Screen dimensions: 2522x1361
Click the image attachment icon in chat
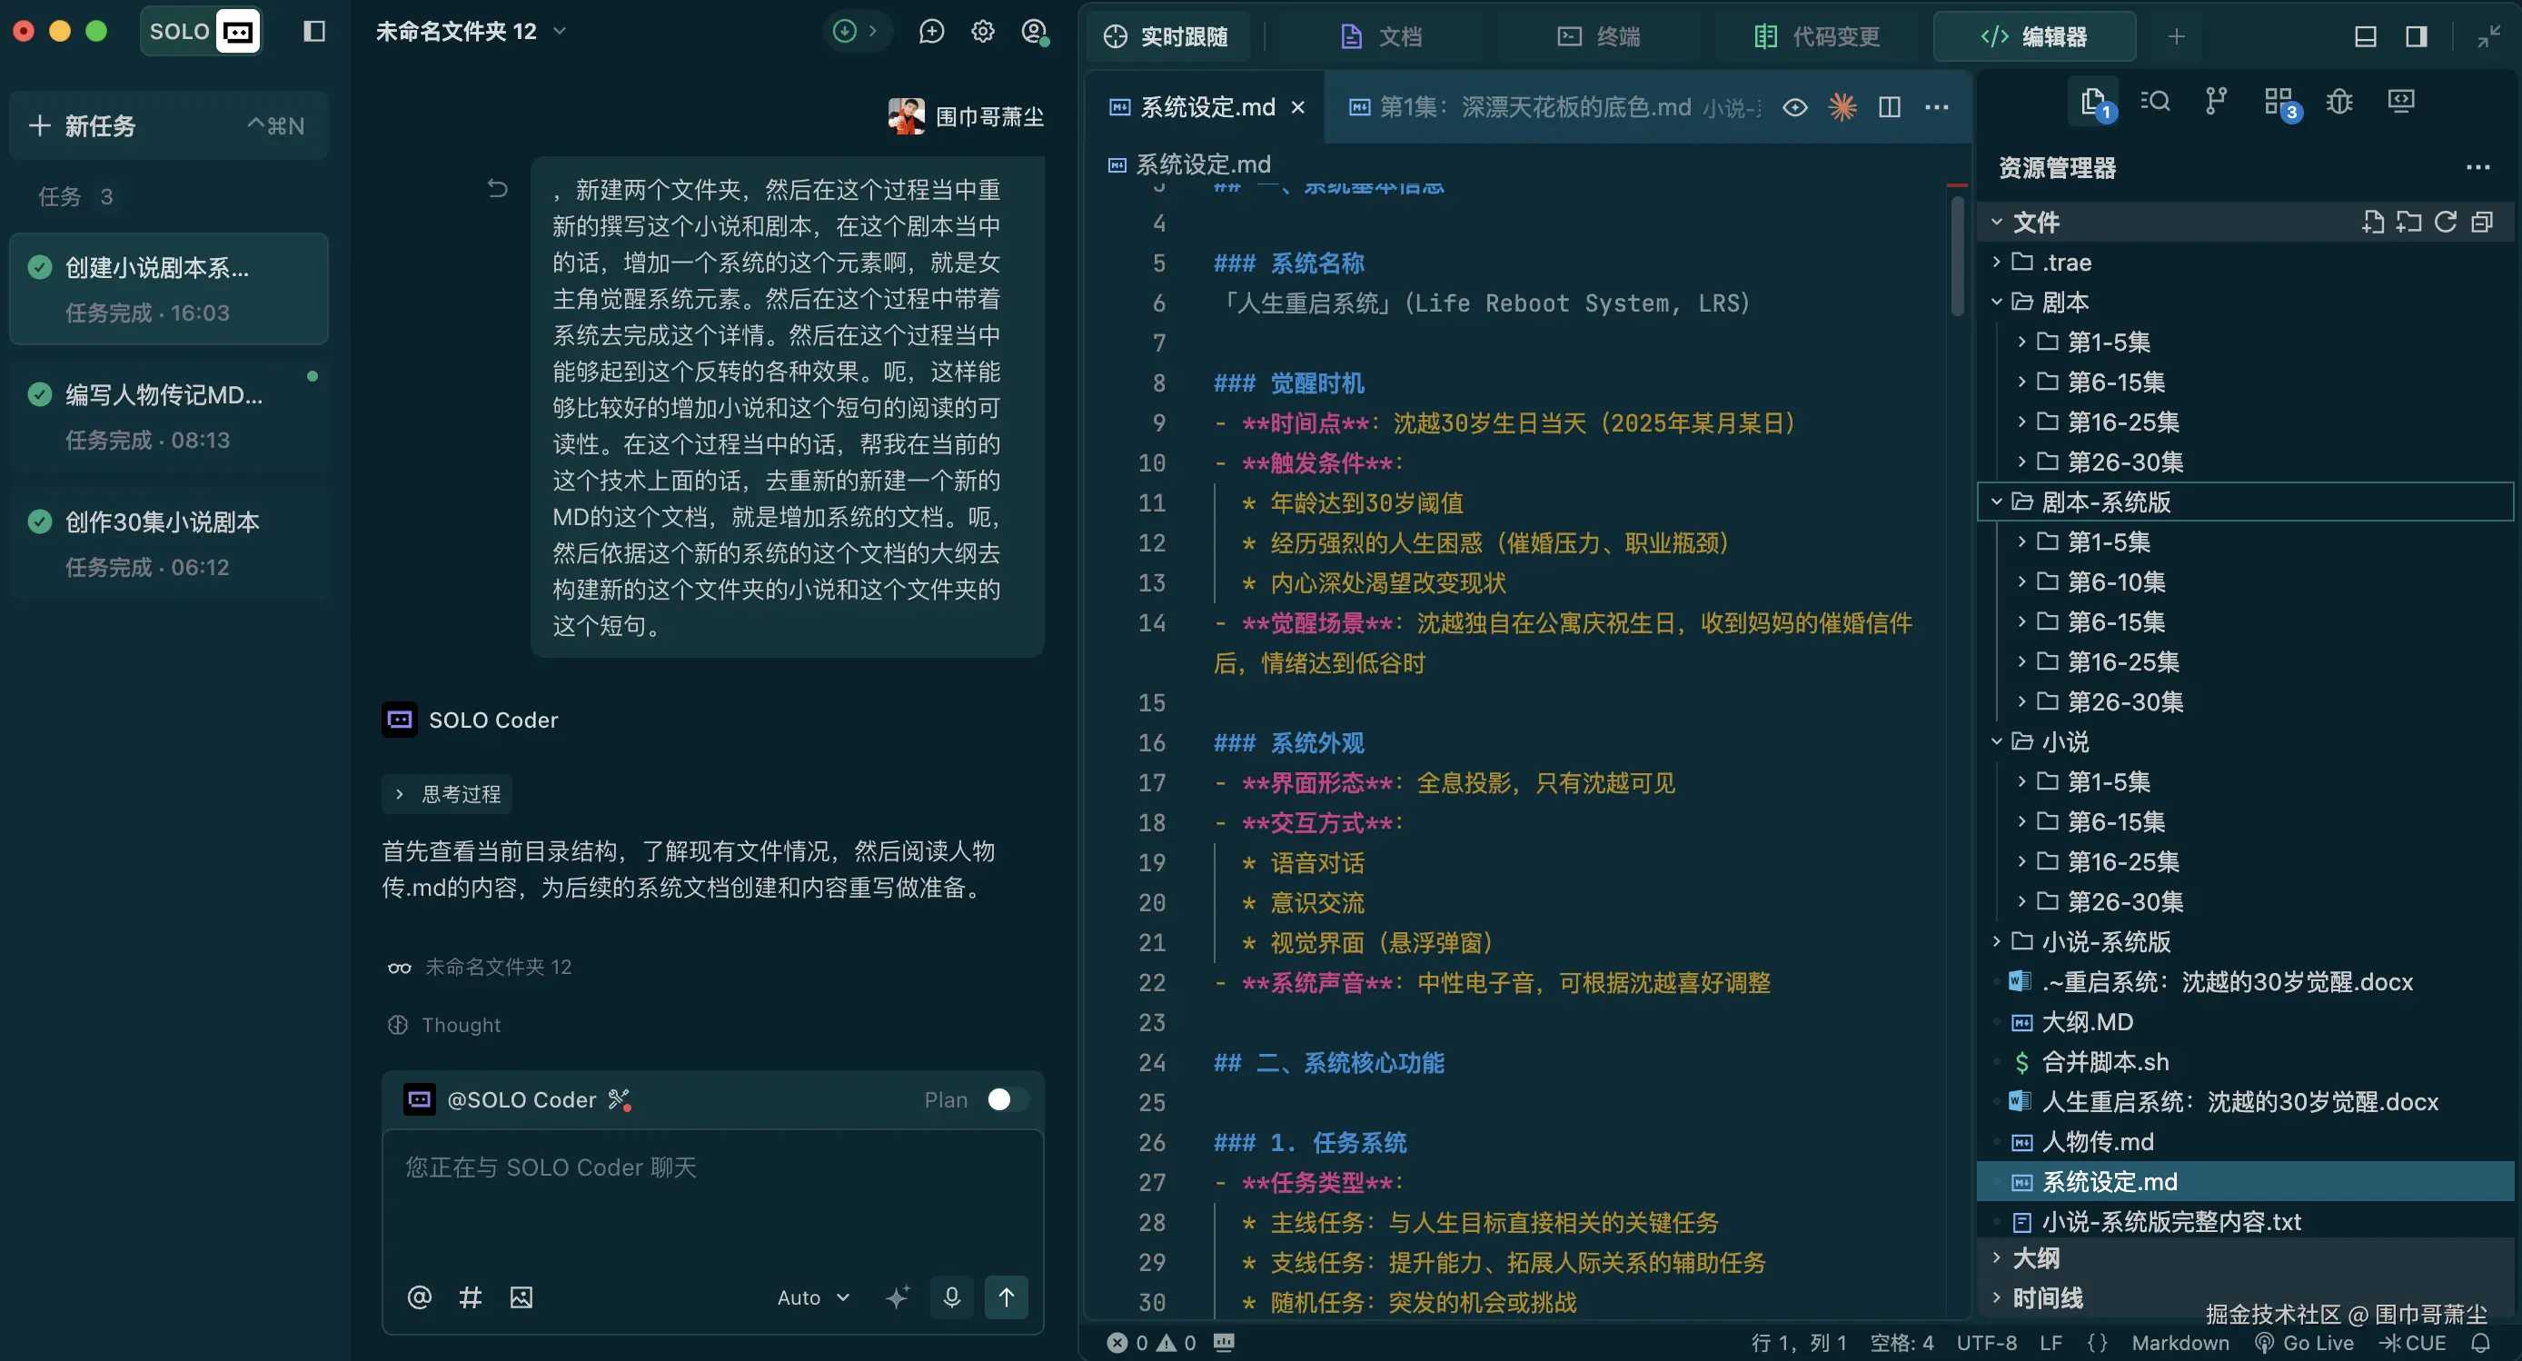[521, 1296]
